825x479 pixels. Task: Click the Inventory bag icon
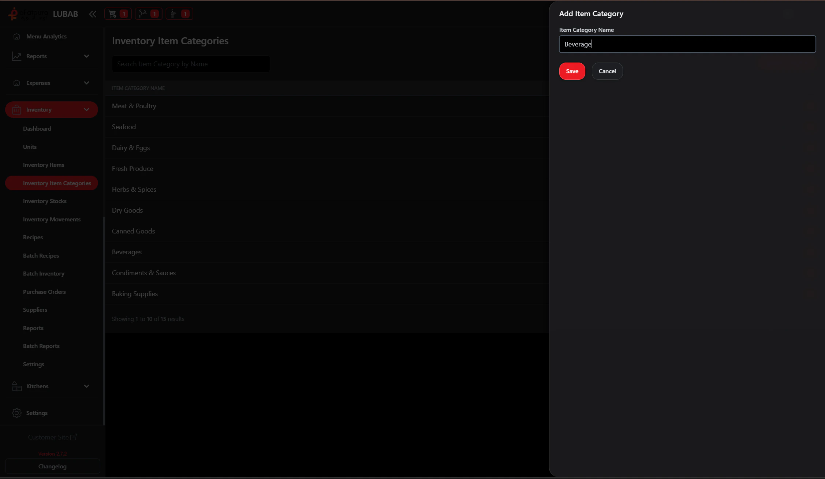pos(16,109)
